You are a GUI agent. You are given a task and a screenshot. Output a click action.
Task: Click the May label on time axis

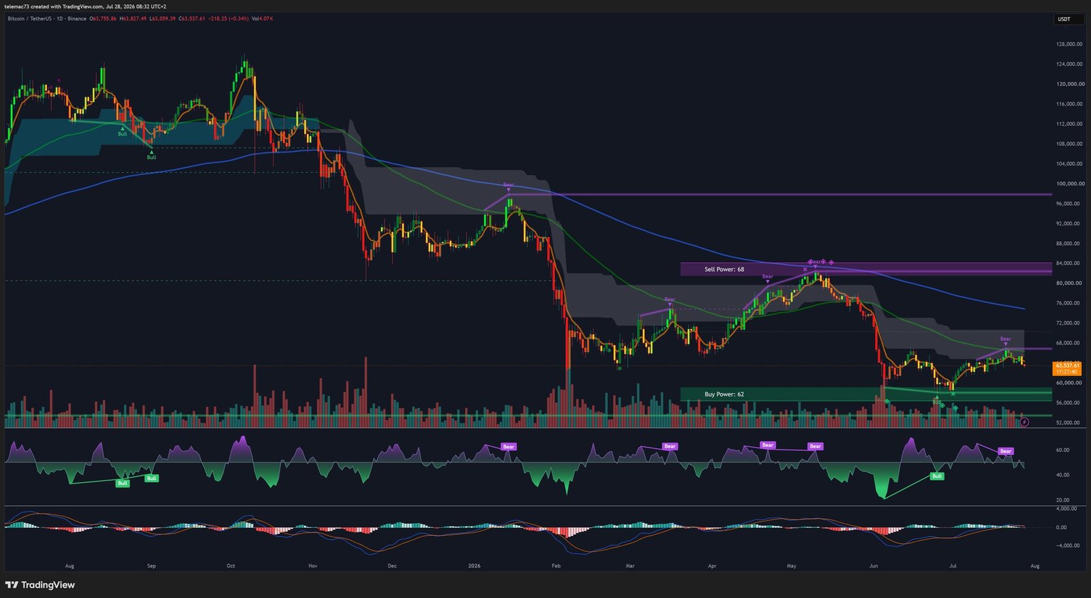(x=792, y=566)
